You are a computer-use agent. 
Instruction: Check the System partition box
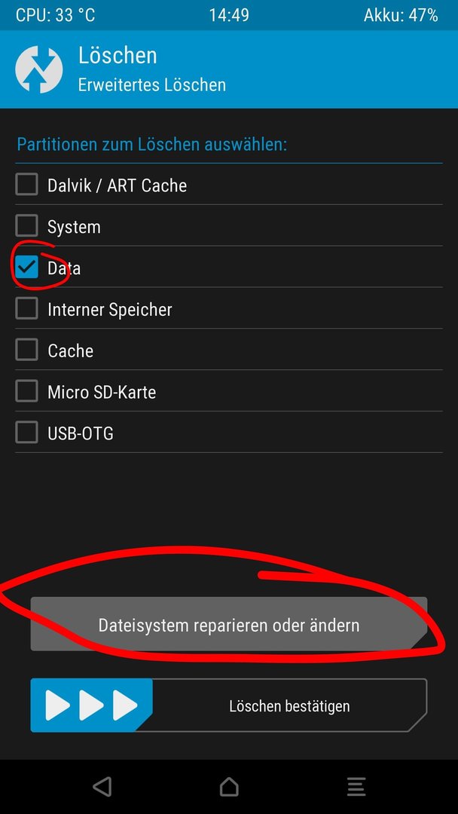(26, 226)
